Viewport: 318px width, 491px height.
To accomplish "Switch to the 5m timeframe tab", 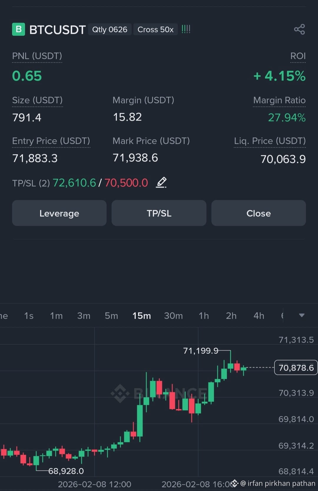I will click(111, 316).
